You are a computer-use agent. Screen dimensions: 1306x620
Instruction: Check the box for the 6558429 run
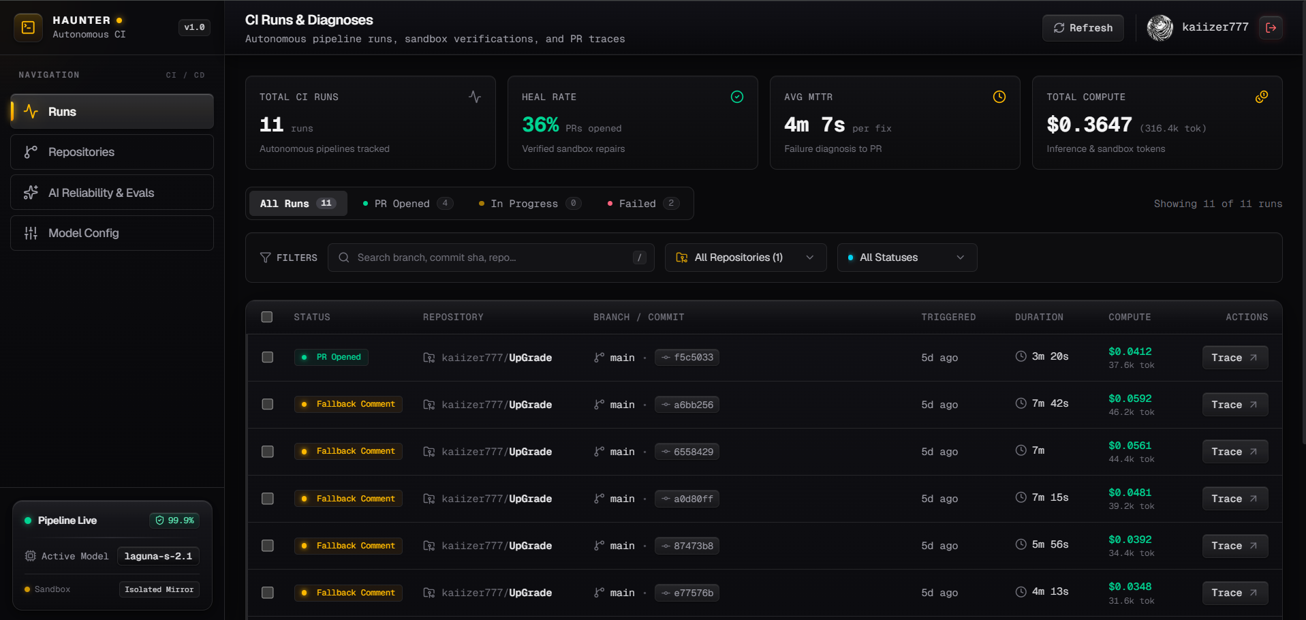click(x=268, y=452)
